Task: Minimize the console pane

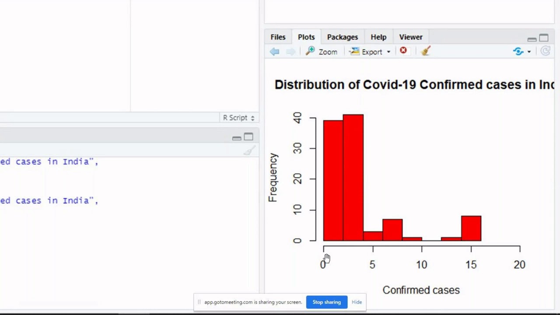Action: (x=237, y=138)
